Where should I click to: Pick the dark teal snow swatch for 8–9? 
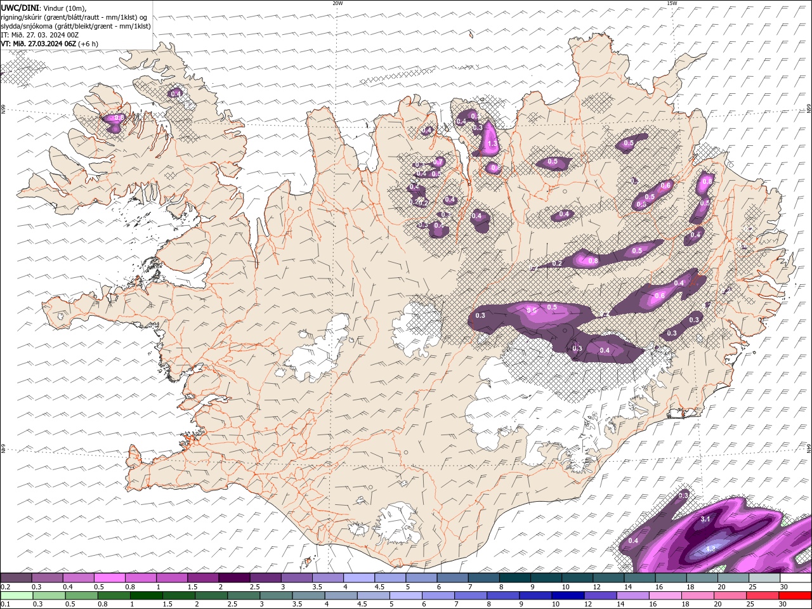coord(515,578)
